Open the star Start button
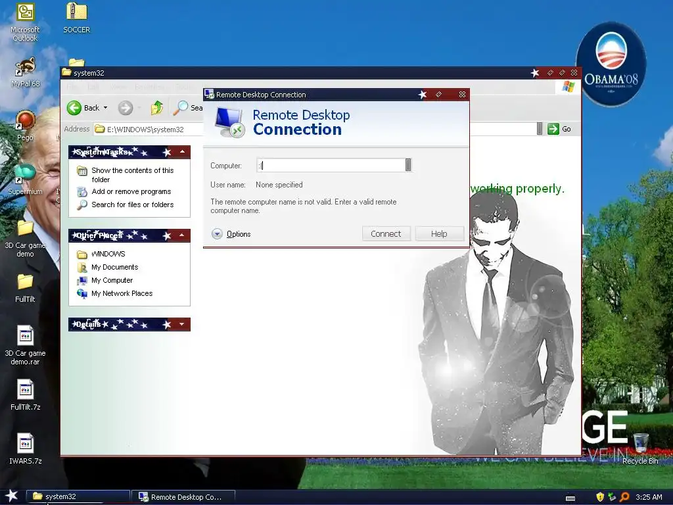The width and height of the screenshot is (673, 505). click(x=11, y=496)
